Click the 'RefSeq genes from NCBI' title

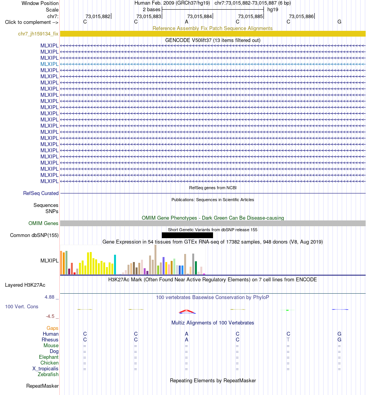(x=213, y=188)
